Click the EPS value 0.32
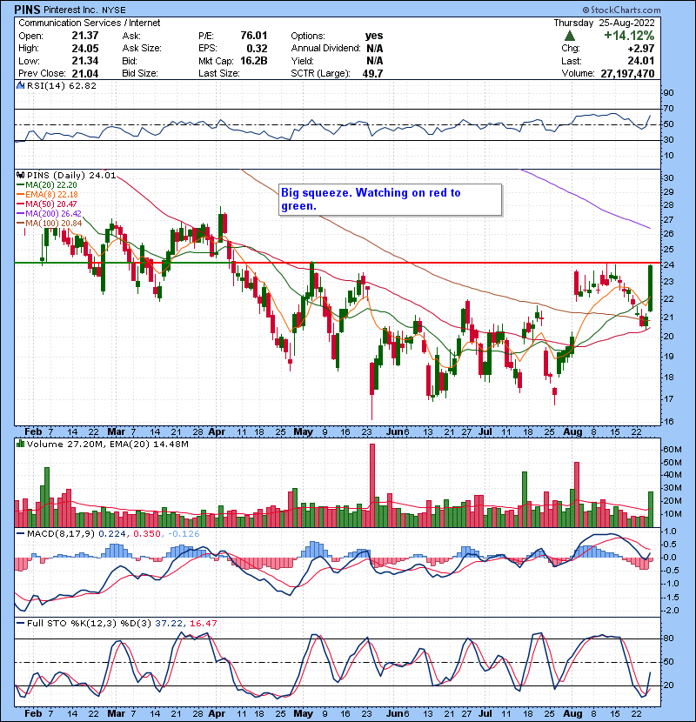The height and width of the screenshot is (722, 696). [257, 48]
